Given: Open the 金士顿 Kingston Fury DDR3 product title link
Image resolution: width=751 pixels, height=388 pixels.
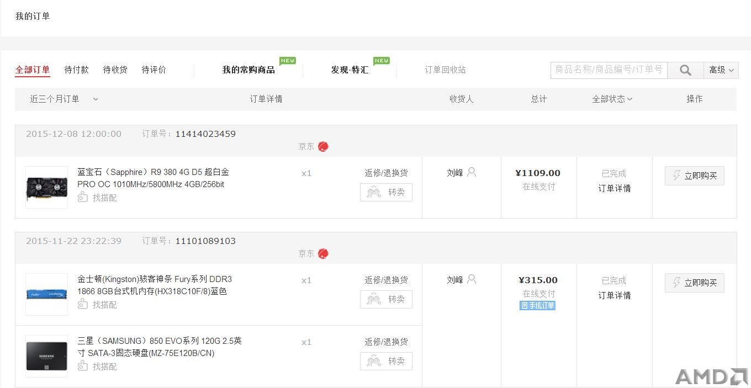Looking at the screenshot, I should click(x=155, y=285).
